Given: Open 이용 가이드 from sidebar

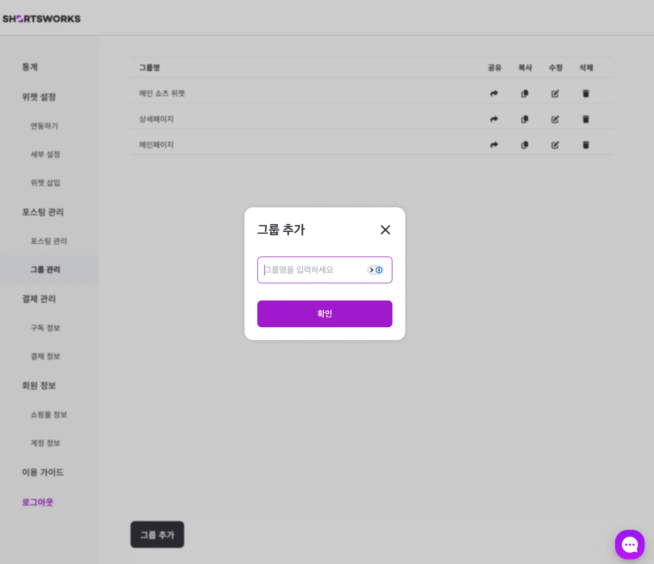Looking at the screenshot, I should point(43,472).
